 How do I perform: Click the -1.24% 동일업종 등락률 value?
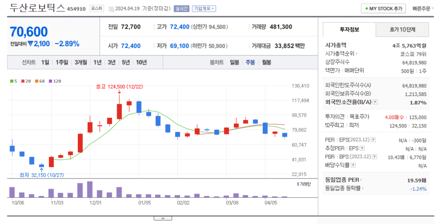click(x=418, y=189)
